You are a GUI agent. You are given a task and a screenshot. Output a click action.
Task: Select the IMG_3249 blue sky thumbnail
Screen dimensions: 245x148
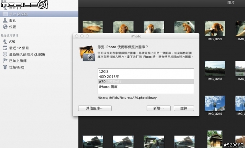coord(215,103)
